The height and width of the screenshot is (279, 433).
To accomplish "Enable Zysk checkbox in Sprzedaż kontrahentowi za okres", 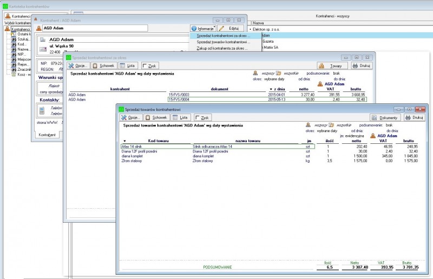I will pyautogui.click(x=145, y=65).
